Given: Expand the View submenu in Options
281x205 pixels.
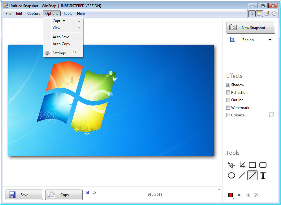Looking at the screenshot, I should [x=63, y=28].
